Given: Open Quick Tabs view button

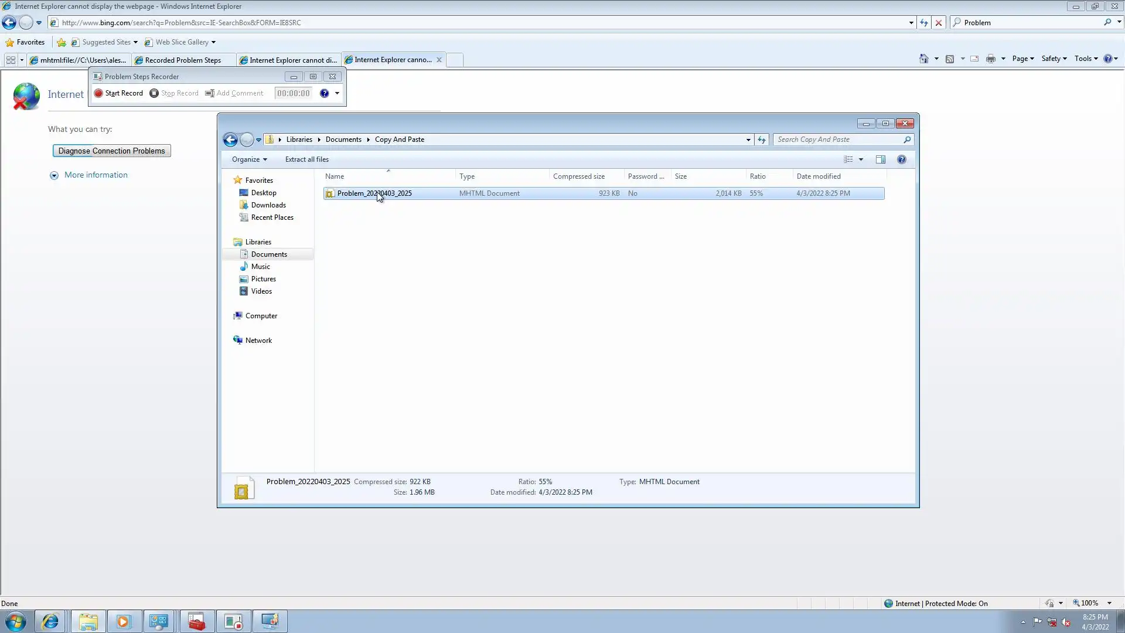Looking at the screenshot, I should (x=11, y=60).
